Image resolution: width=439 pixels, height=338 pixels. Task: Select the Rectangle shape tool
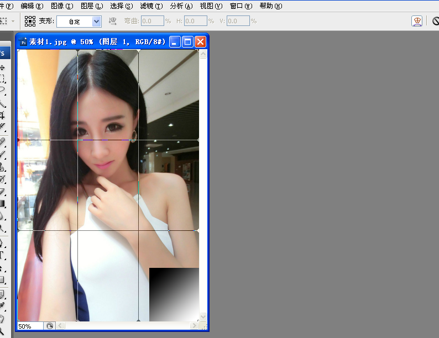tap(2, 280)
